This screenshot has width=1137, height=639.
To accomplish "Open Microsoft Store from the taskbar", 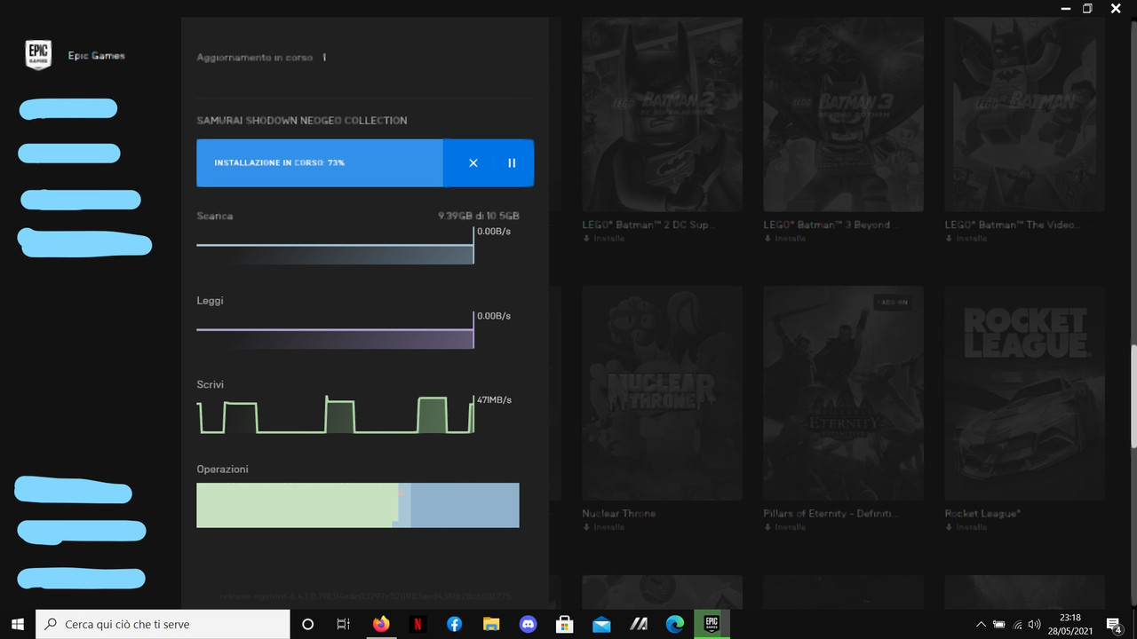I will (565, 624).
